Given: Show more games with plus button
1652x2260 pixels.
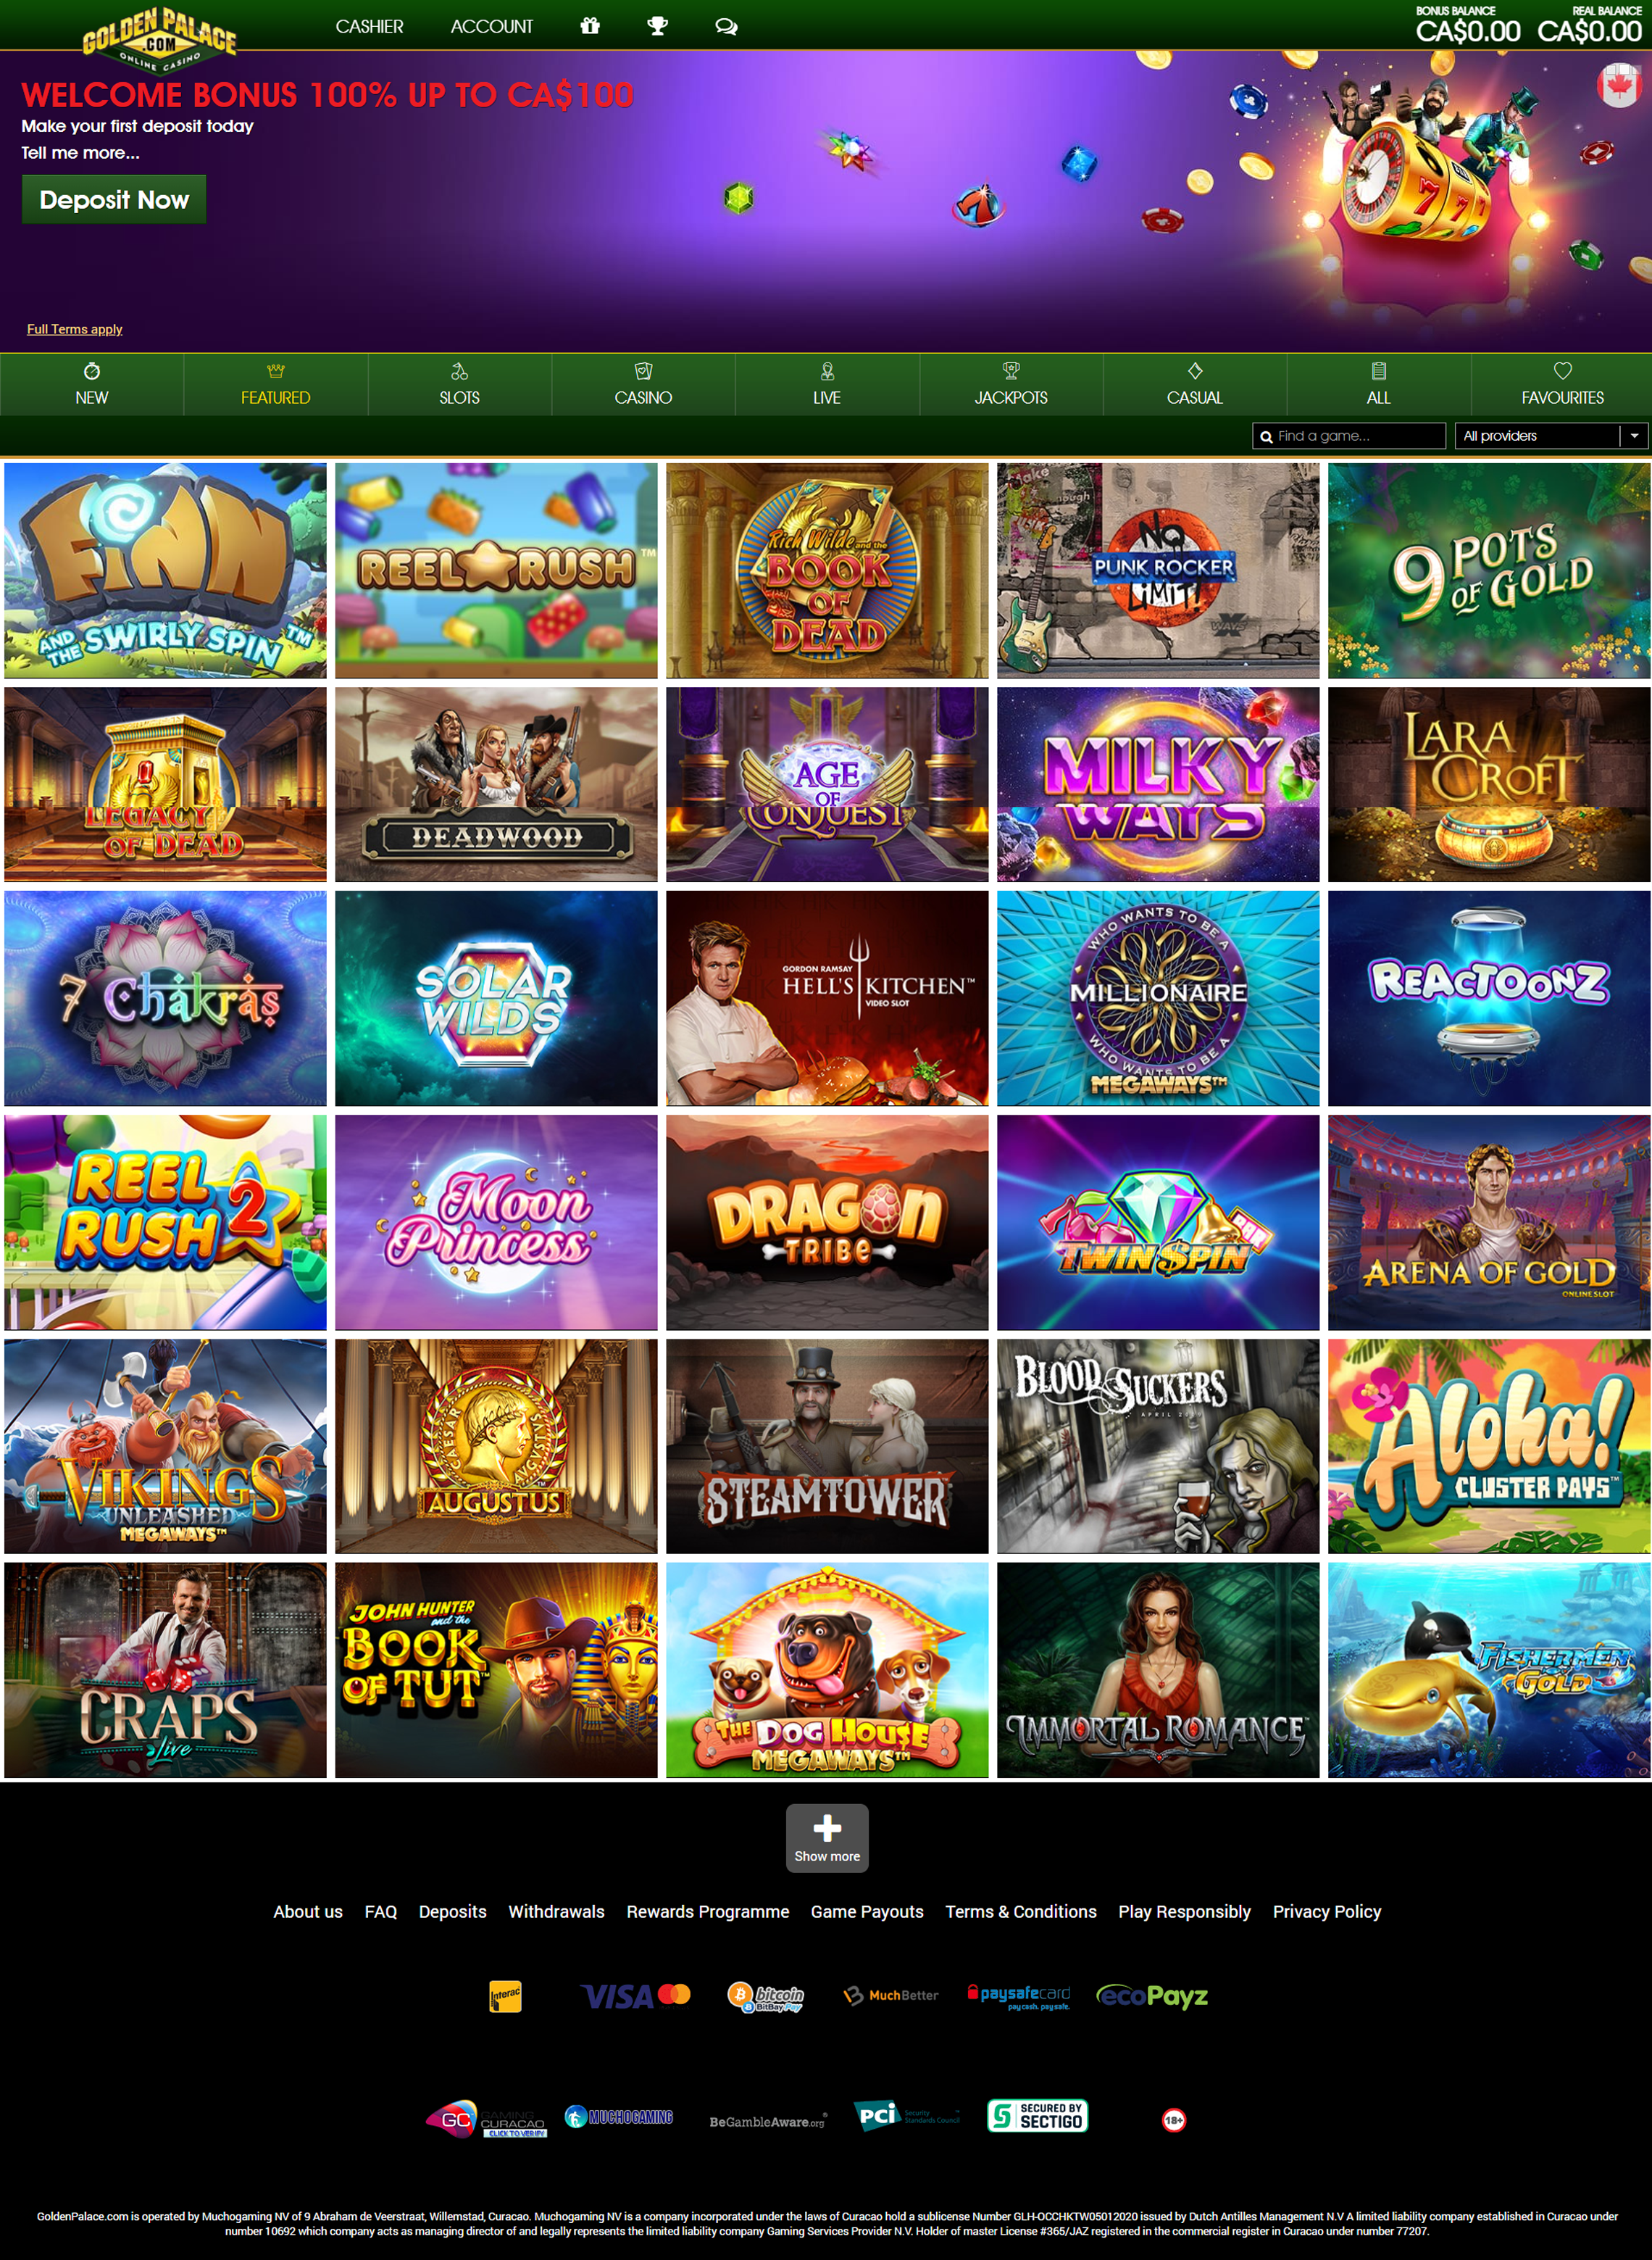Looking at the screenshot, I should coord(827,1838).
